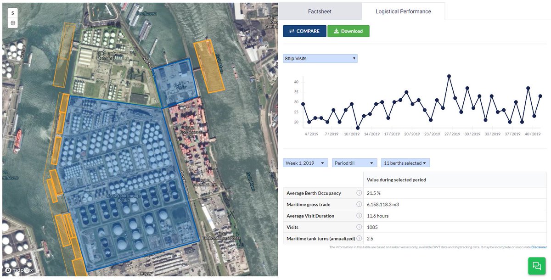Select the Logistical Performance tab

click(403, 11)
